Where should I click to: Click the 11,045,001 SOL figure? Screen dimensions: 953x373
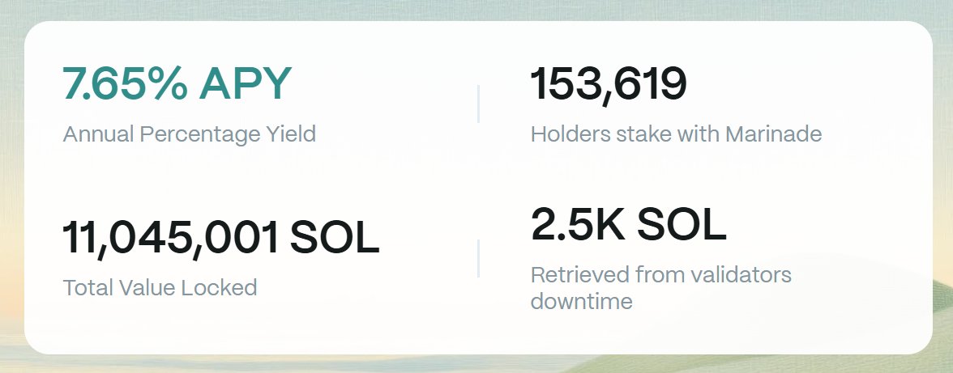pyautogui.click(x=220, y=238)
